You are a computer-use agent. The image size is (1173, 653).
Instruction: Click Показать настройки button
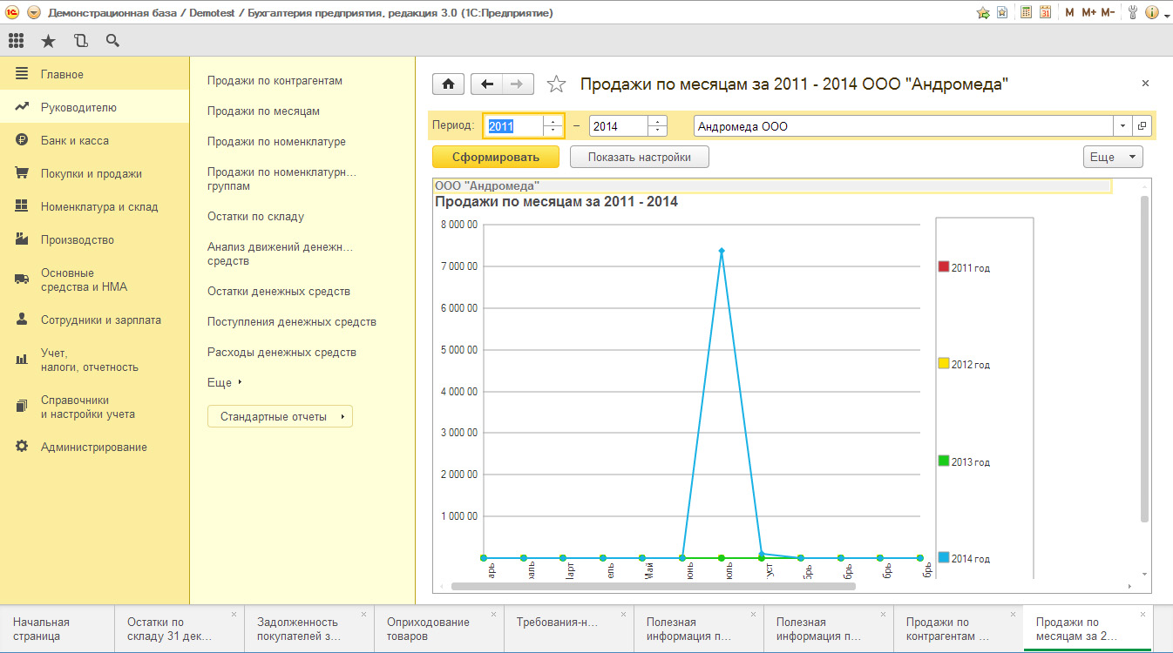point(640,158)
